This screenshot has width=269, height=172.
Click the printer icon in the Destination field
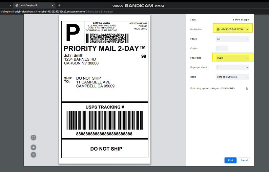[x=218, y=30]
